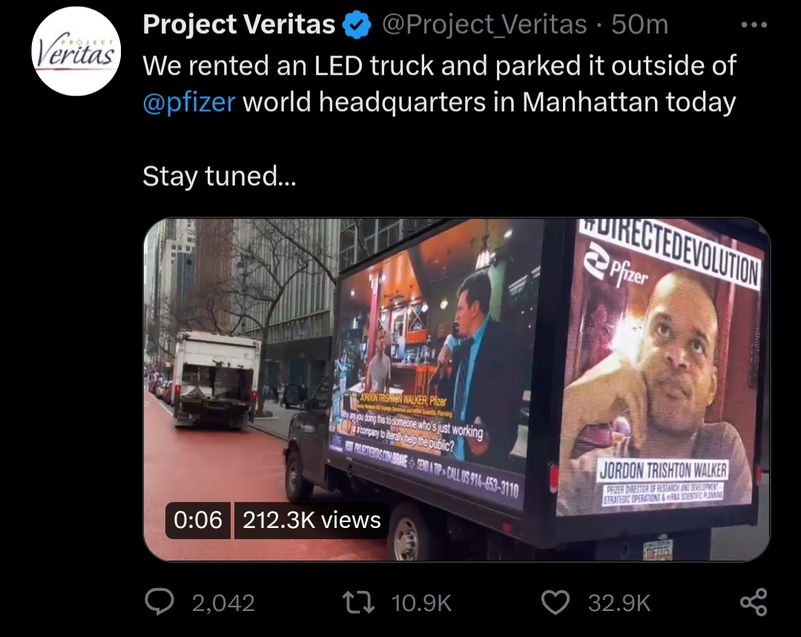
Task: Click the 10.9K retweet count
Action: (x=421, y=603)
